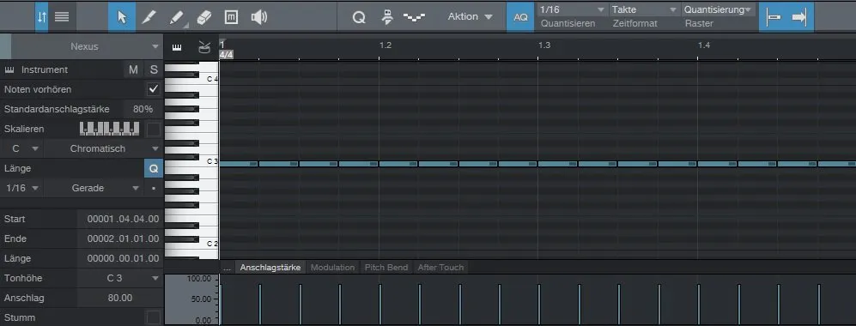Check the Stumm checkbox
Image resolution: width=856 pixels, height=326 pixels.
point(154,317)
